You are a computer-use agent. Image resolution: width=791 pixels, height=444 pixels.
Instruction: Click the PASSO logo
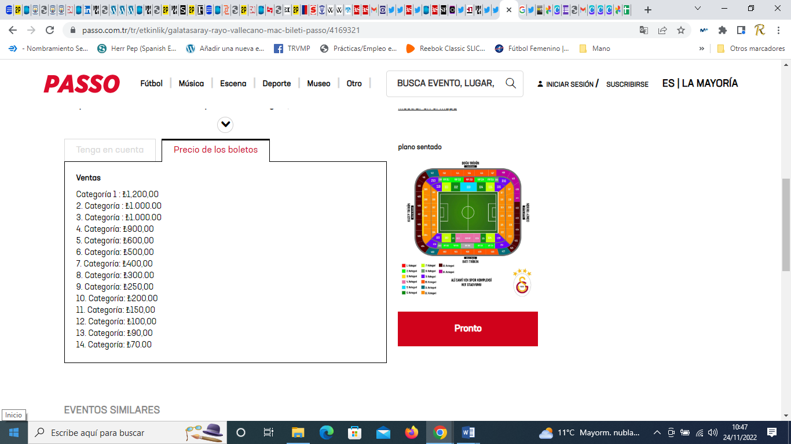82,84
